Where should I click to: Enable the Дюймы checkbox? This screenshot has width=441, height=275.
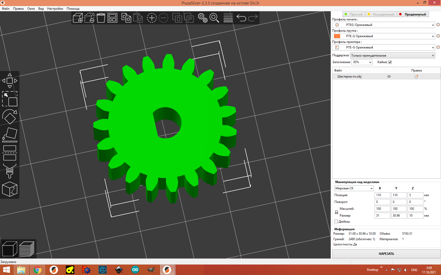coord(336,222)
